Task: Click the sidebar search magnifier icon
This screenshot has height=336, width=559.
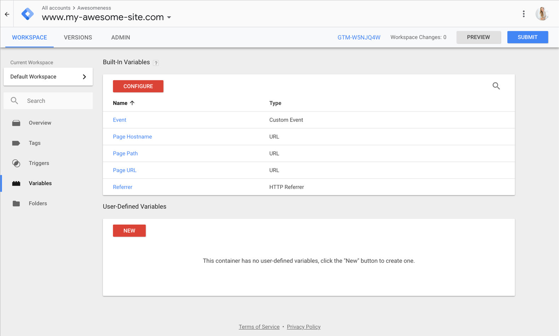Action: click(15, 101)
